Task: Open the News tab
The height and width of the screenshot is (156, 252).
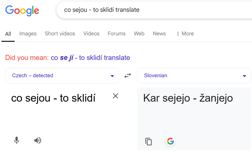Action: 159,34
